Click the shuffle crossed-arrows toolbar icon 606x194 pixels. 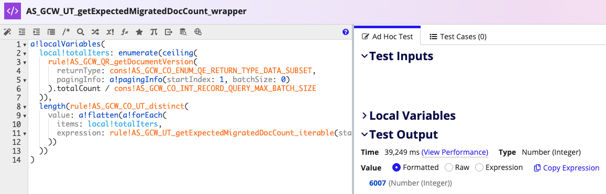click(95, 32)
